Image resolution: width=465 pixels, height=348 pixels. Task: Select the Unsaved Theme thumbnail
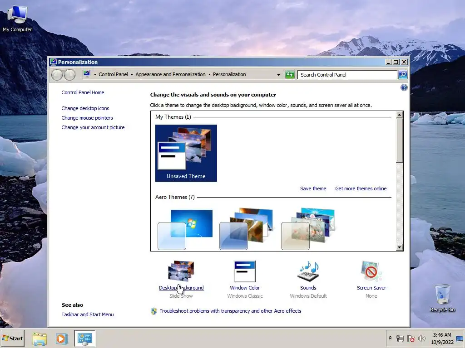pyautogui.click(x=186, y=153)
